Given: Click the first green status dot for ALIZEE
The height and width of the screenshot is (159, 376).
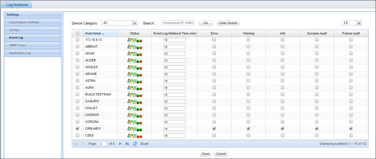Looking at the screenshot, I should click(138, 61).
